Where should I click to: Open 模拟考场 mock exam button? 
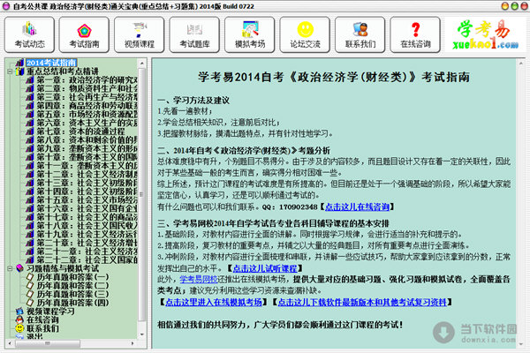pos(249,34)
